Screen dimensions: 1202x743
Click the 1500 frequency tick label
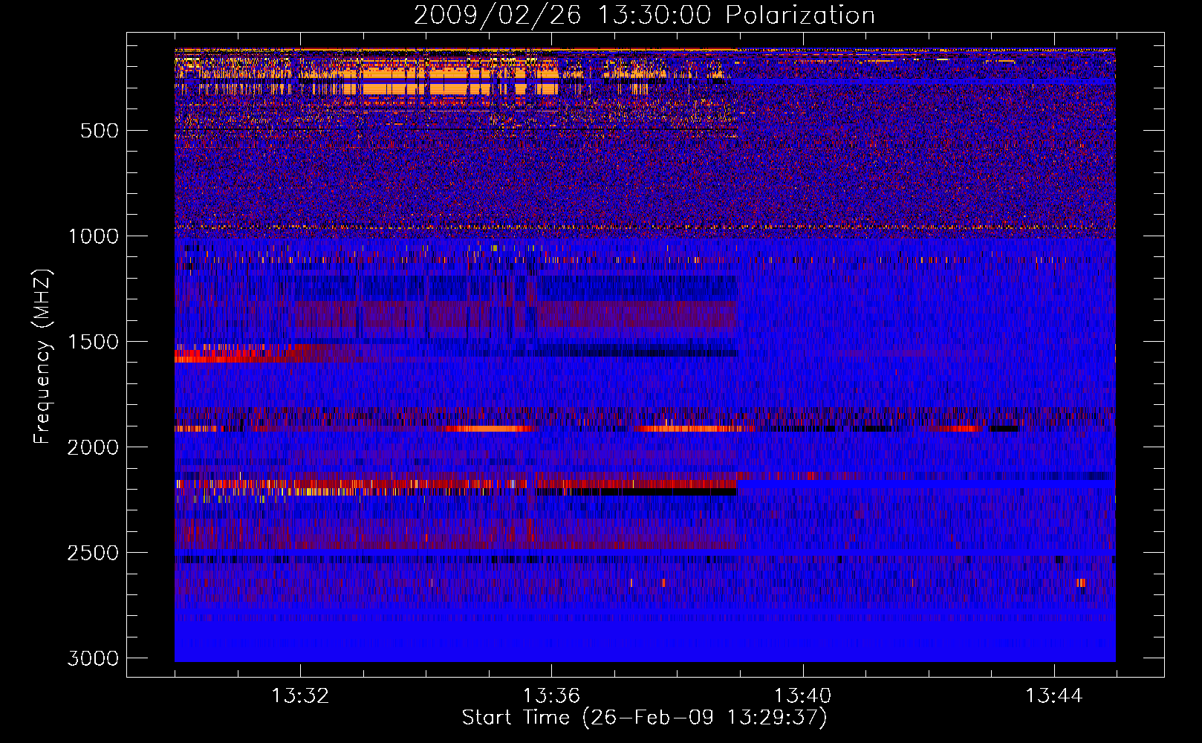click(93, 342)
